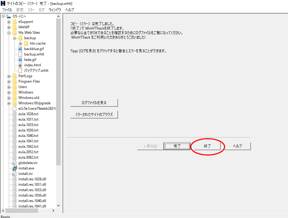Click the ミラーされたサイトのブラウズ button
This screenshot has height=218, width=288.
click(94, 115)
